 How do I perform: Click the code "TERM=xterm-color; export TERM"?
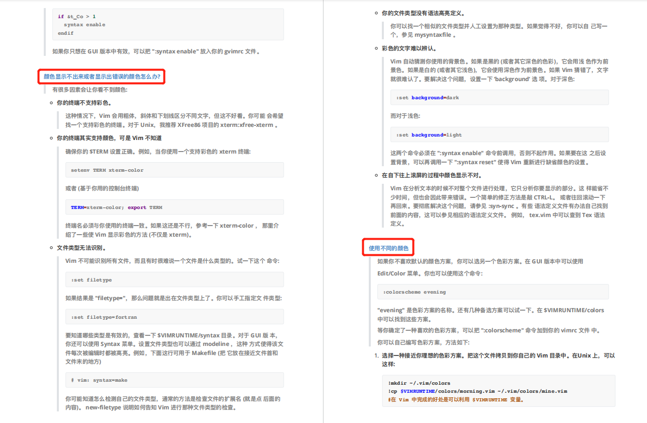pos(117,207)
